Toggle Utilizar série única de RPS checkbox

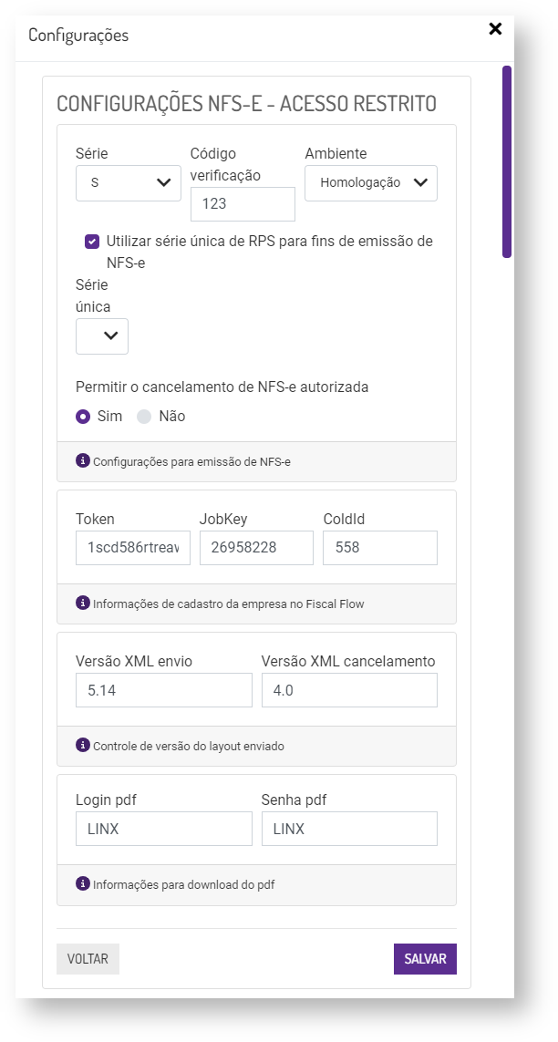point(92,242)
